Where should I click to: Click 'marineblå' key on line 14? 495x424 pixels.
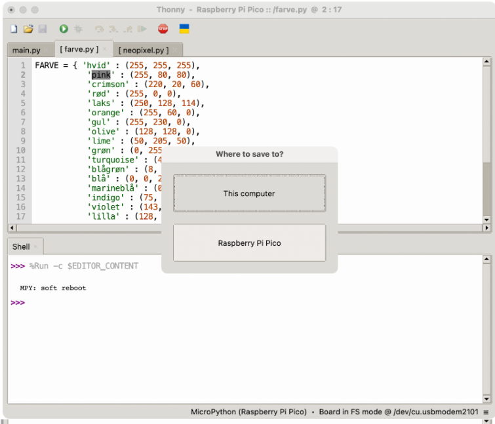click(x=113, y=188)
